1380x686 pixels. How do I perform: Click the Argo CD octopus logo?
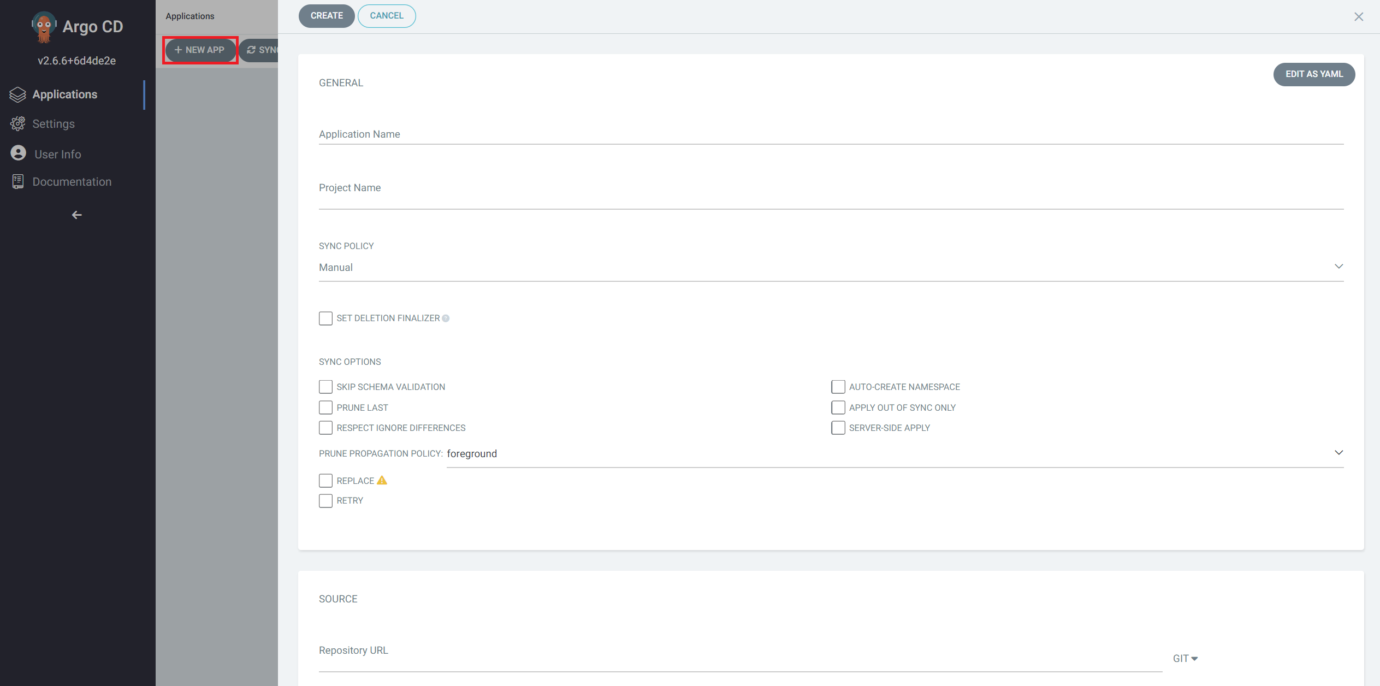tap(44, 26)
